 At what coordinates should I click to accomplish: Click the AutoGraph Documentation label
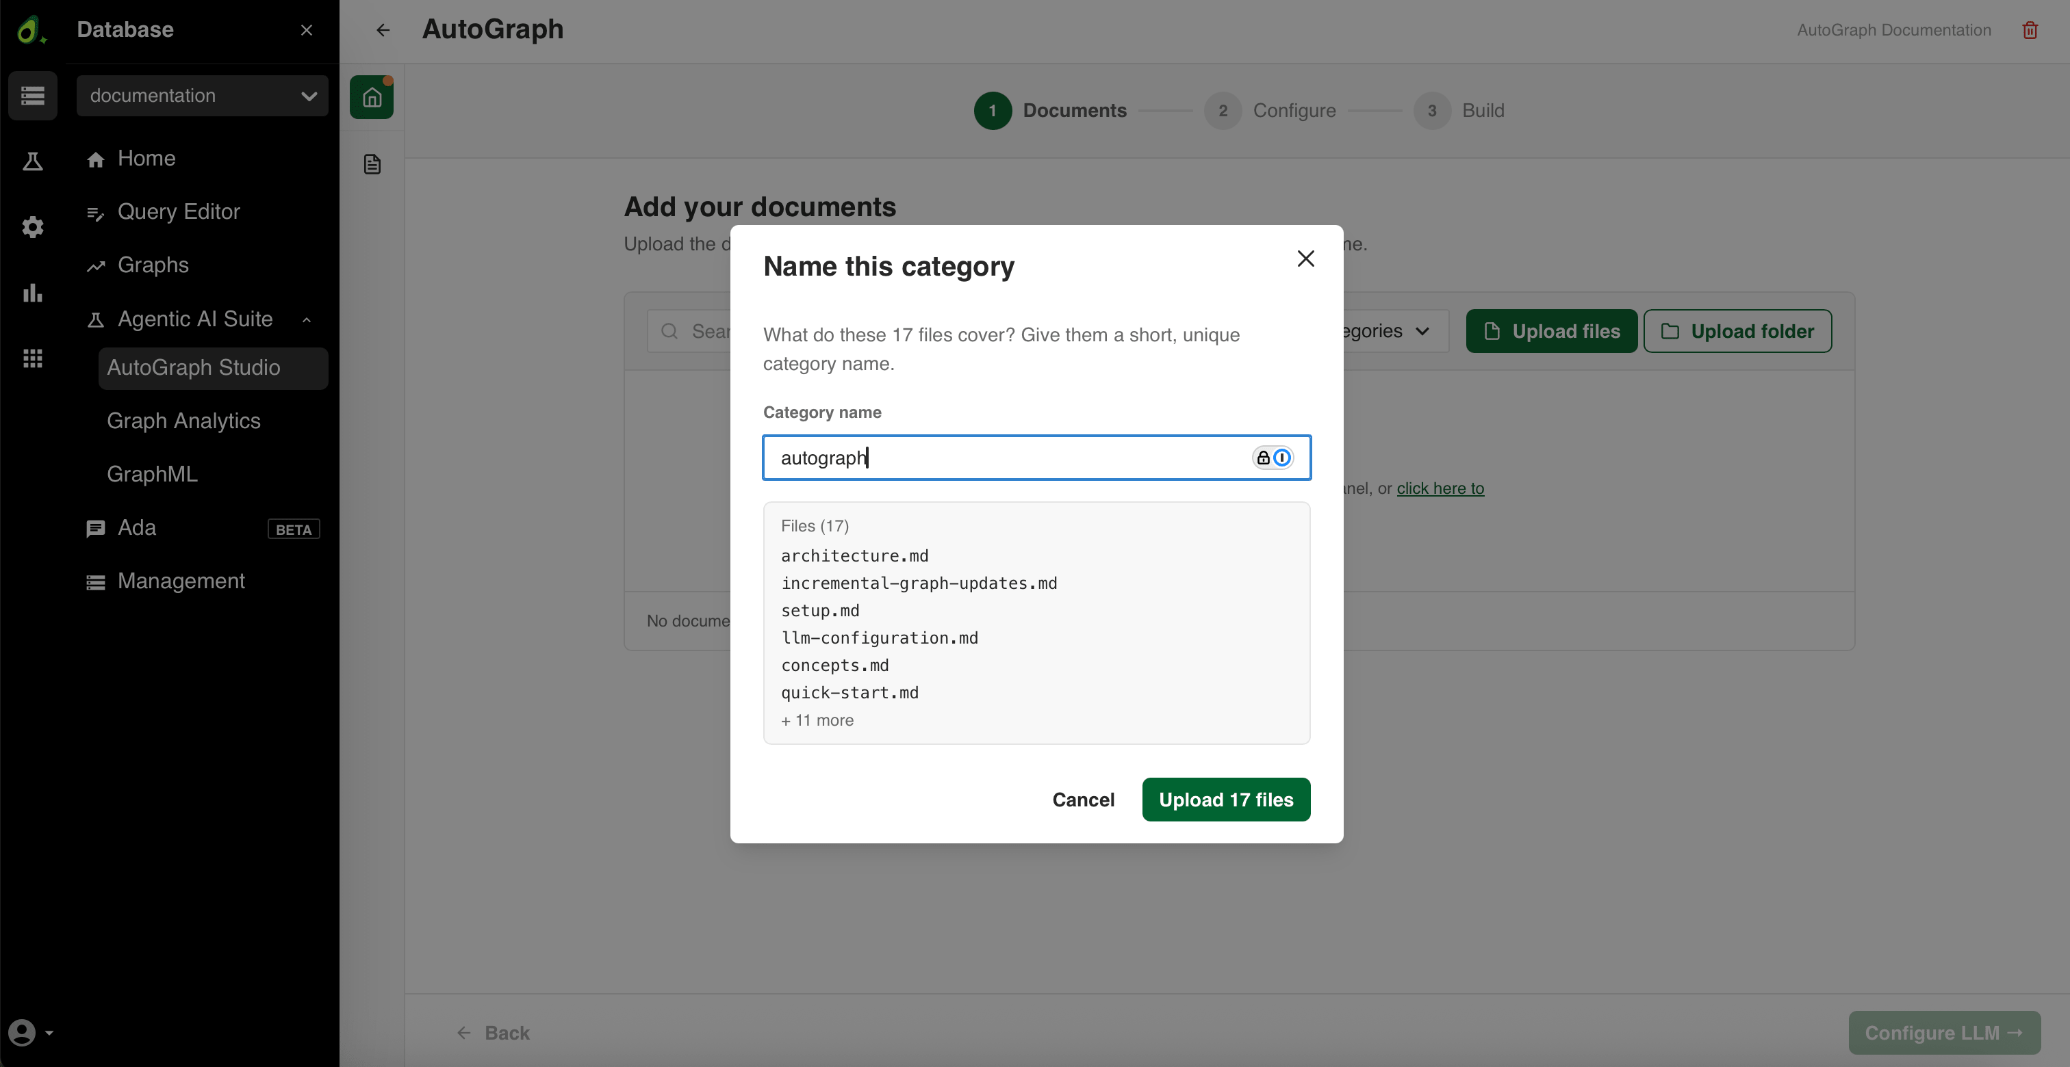point(1894,29)
